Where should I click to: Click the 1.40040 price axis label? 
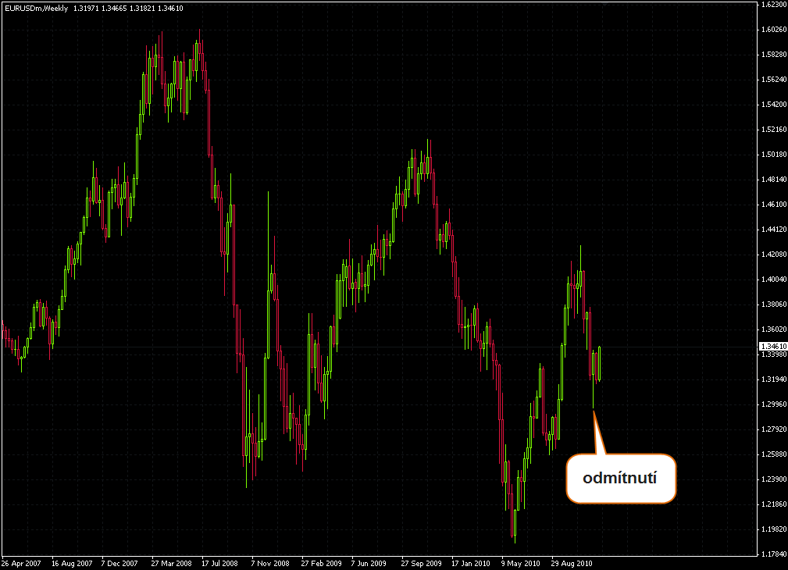pyautogui.click(x=774, y=279)
